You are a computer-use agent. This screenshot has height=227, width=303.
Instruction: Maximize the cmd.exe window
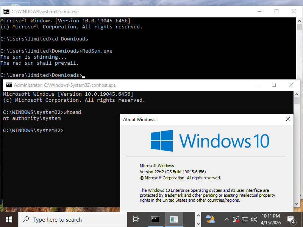(276, 12)
